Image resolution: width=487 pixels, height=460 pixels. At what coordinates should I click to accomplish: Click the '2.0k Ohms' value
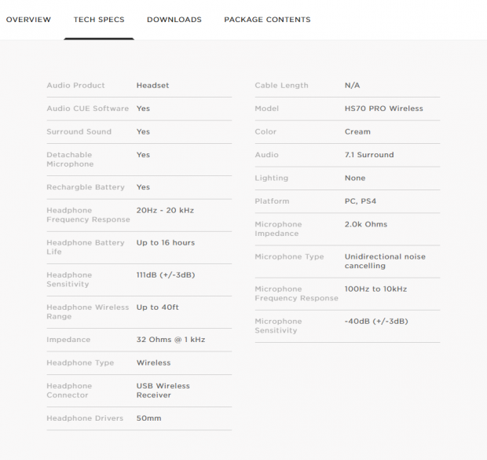(x=366, y=224)
